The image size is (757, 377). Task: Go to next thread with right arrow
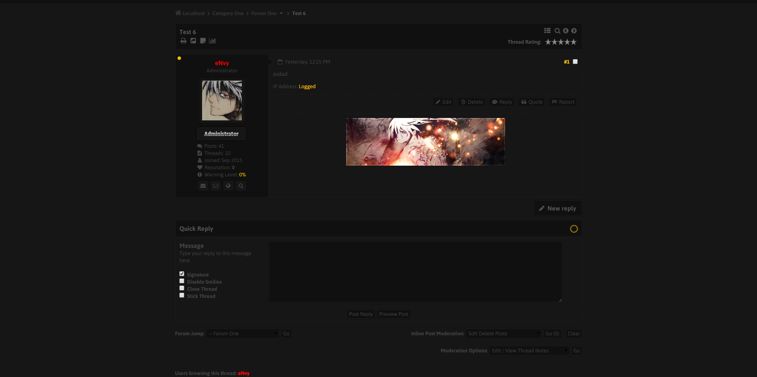(x=574, y=31)
